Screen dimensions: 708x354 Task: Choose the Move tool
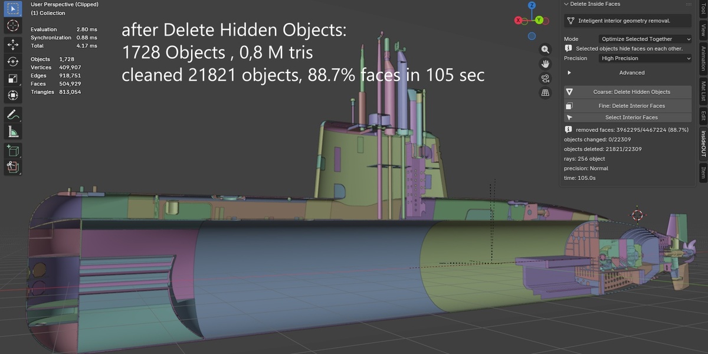coord(12,44)
